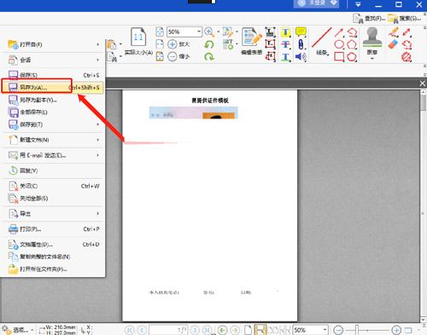The width and height of the screenshot is (427, 335).
Task: Select the Typewriter text tool at the column top
Action: [x=271, y=32]
